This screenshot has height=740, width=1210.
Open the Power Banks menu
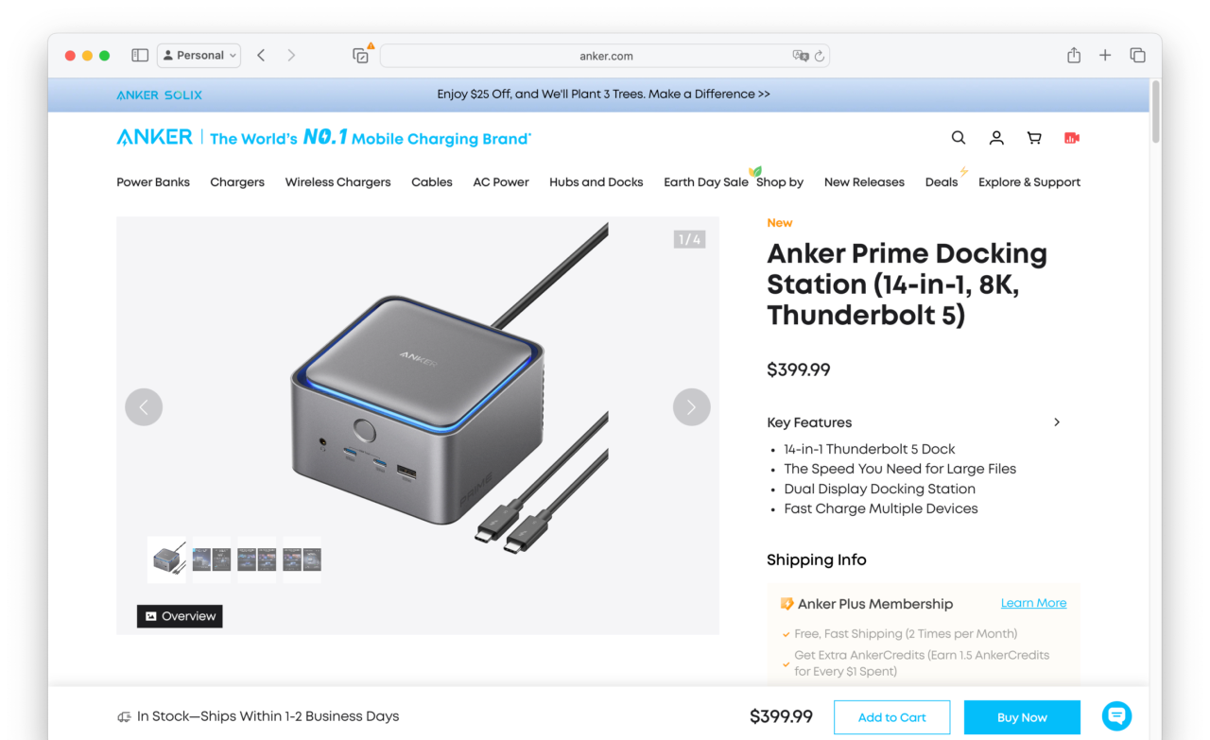[153, 182]
